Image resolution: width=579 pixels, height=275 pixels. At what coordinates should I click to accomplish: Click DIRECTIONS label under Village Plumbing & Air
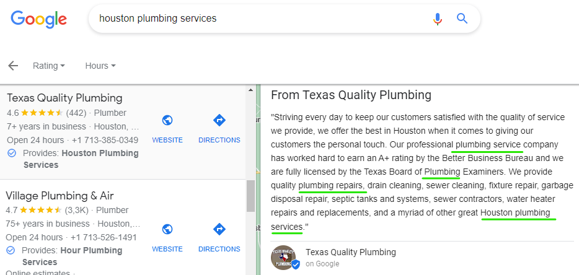click(219, 249)
